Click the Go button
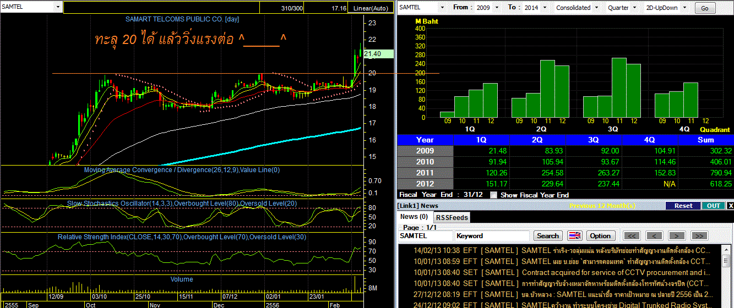Screen dimensions: 734x308 coord(705,8)
